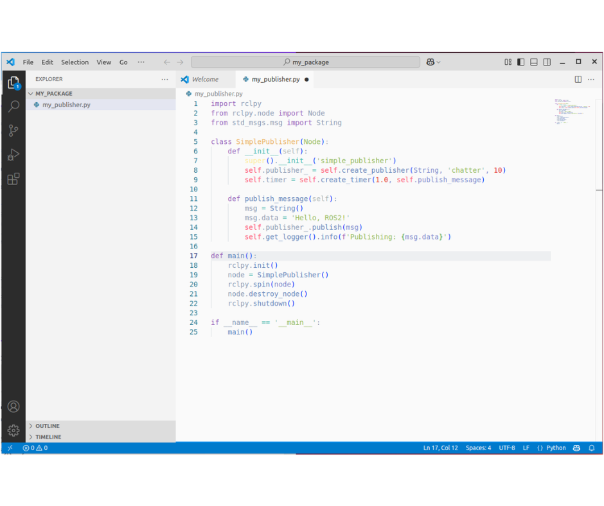The image size is (604, 506).
Task: Expand the Timeline section
Action: point(48,437)
